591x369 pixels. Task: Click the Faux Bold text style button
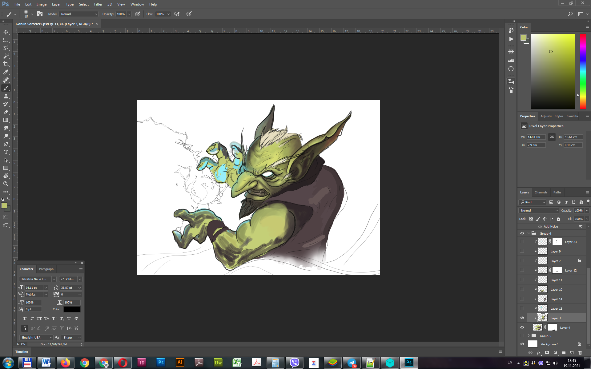pos(25,319)
